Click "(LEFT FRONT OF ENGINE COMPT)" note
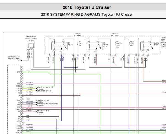Viewport: 166px width, 134px height. 13,58
